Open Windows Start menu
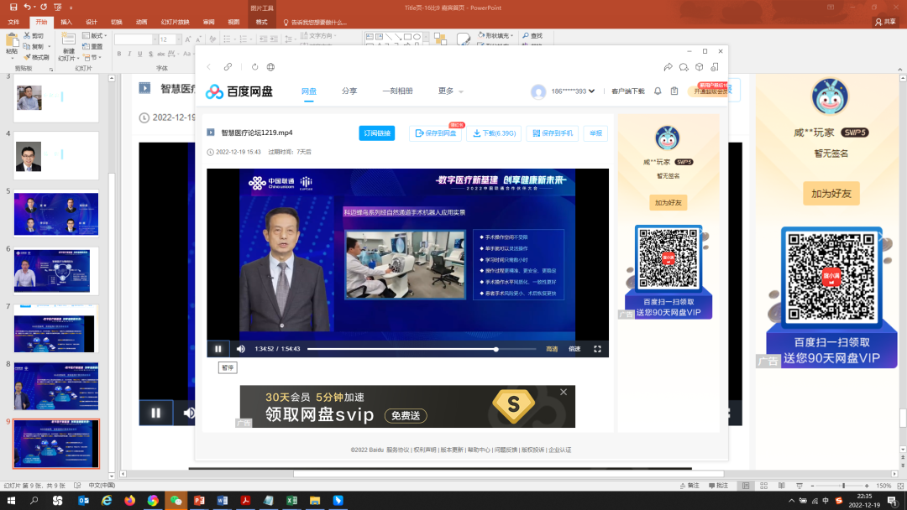Viewport: 907px width, 510px height. coord(11,501)
